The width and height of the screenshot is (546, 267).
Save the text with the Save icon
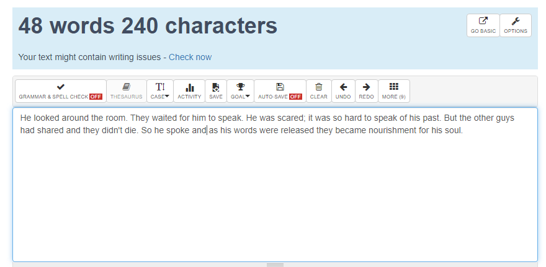216,91
